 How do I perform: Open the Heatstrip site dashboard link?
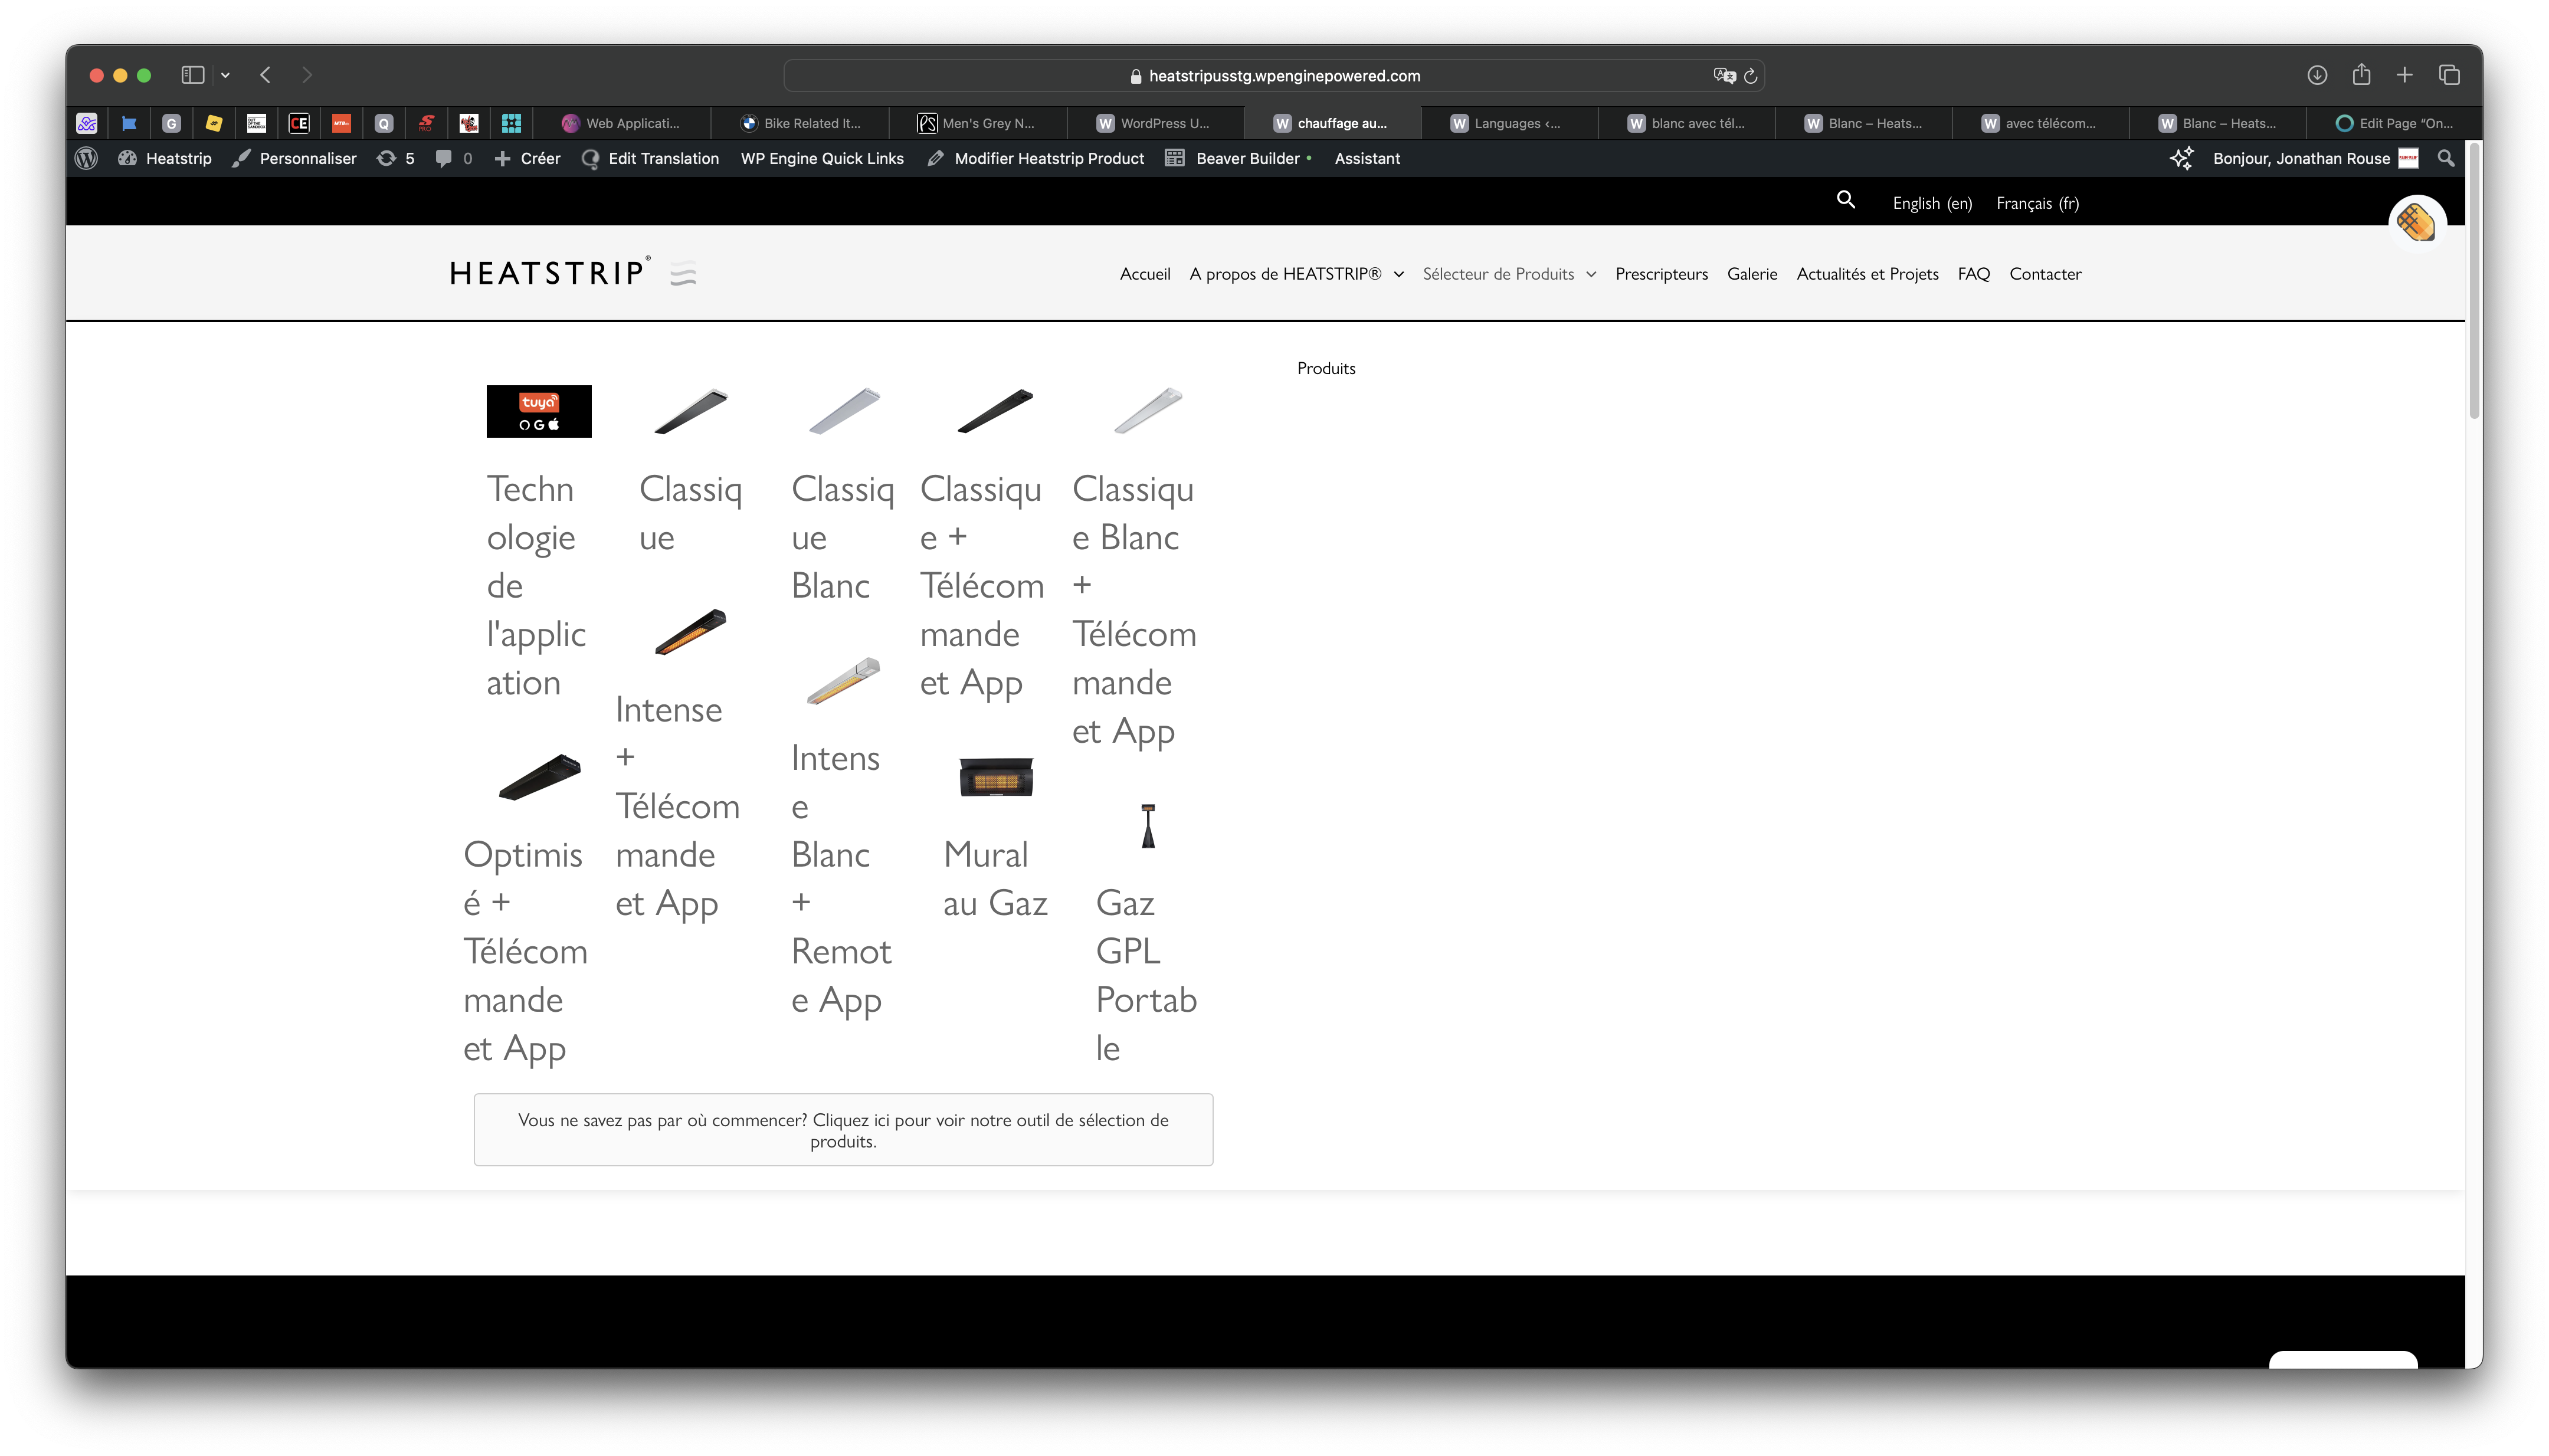click(x=165, y=158)
